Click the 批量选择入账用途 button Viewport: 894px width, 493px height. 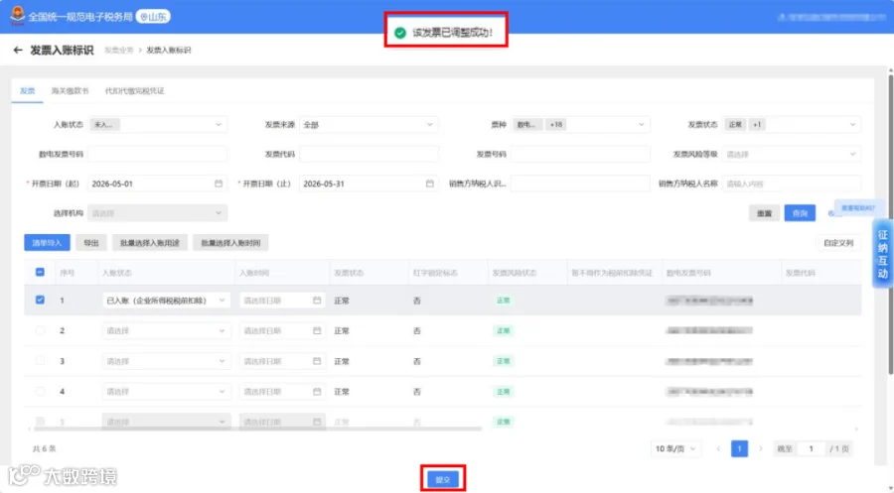(x=150, y=242)
